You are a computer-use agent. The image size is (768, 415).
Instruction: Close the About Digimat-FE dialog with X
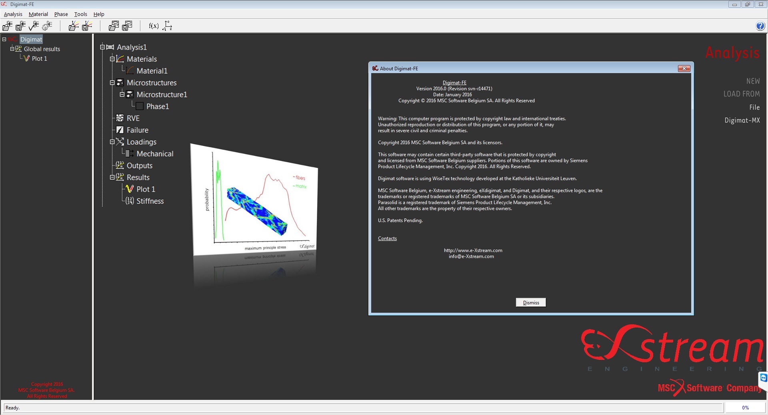click(x=684, y=69)
